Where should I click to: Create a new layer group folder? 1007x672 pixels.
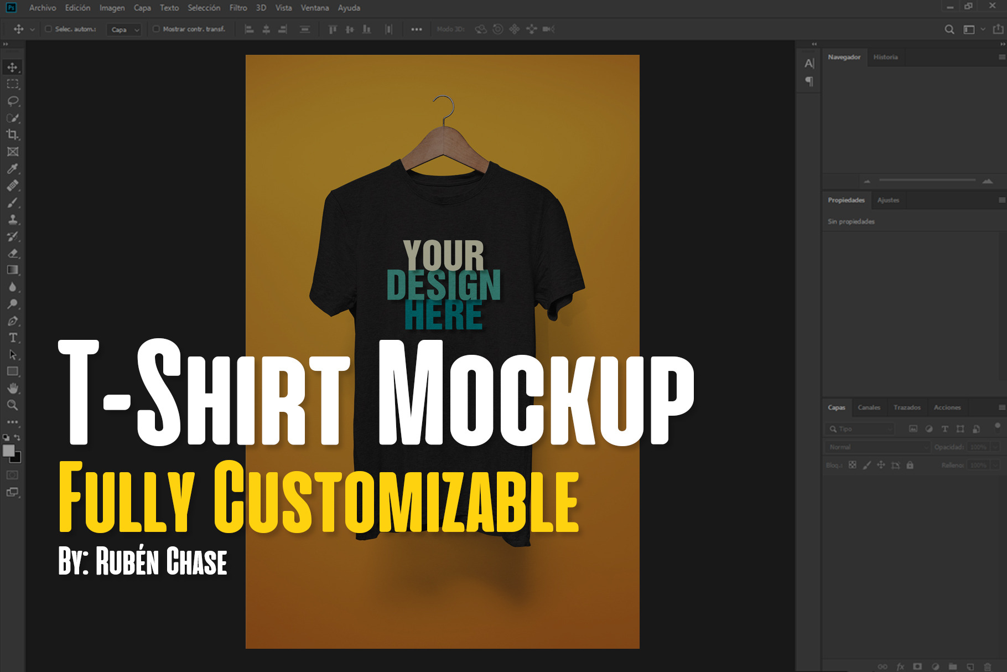[x=953, y=666]
